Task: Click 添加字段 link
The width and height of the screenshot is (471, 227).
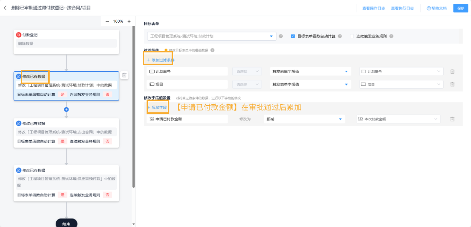Action: pos(157,107)
